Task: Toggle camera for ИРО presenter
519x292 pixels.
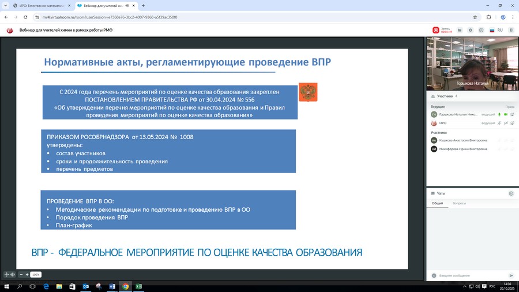Action: 505,123
